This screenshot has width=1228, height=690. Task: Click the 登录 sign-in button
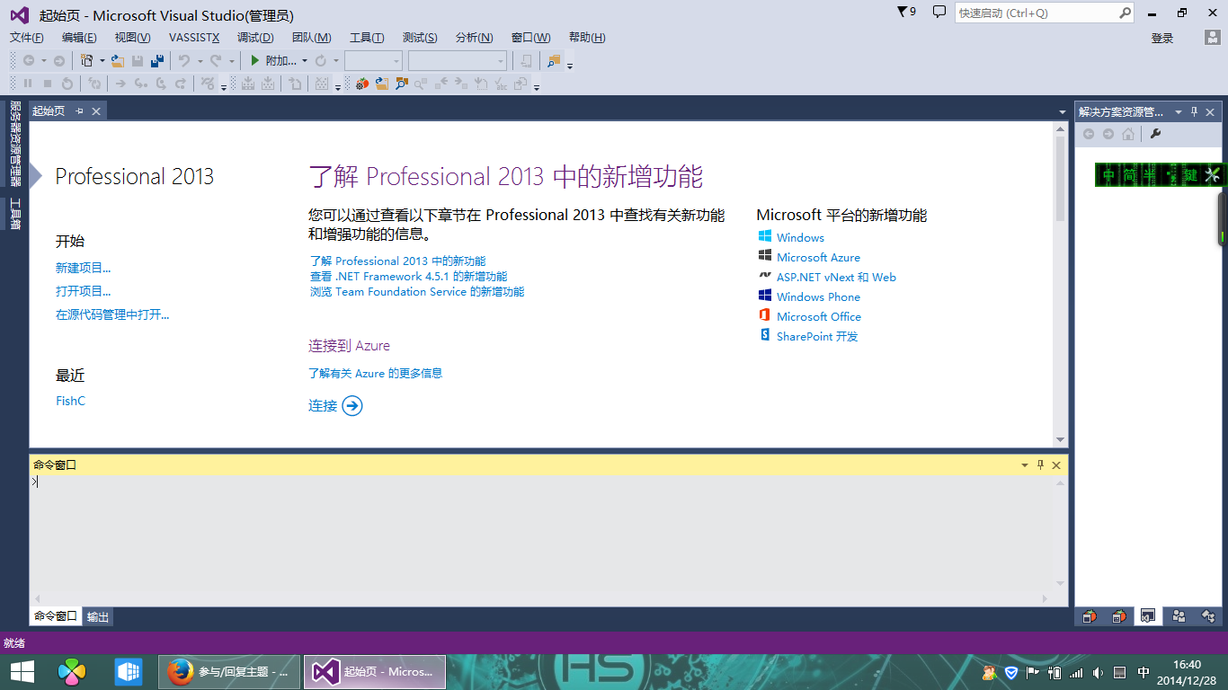[x=1162, y=38]
